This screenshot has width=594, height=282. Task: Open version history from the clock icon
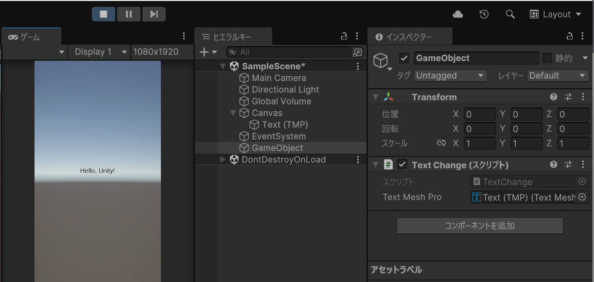pos(484,14)
